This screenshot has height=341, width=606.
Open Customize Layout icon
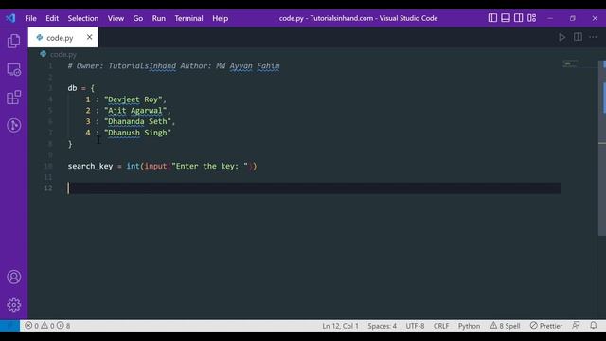(532, 18)
